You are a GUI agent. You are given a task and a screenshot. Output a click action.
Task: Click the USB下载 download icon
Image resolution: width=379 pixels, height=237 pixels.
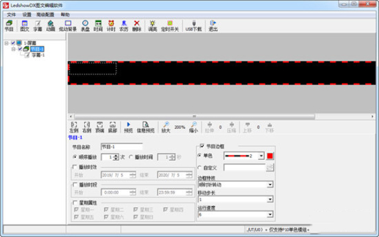(x=194, y=26)
